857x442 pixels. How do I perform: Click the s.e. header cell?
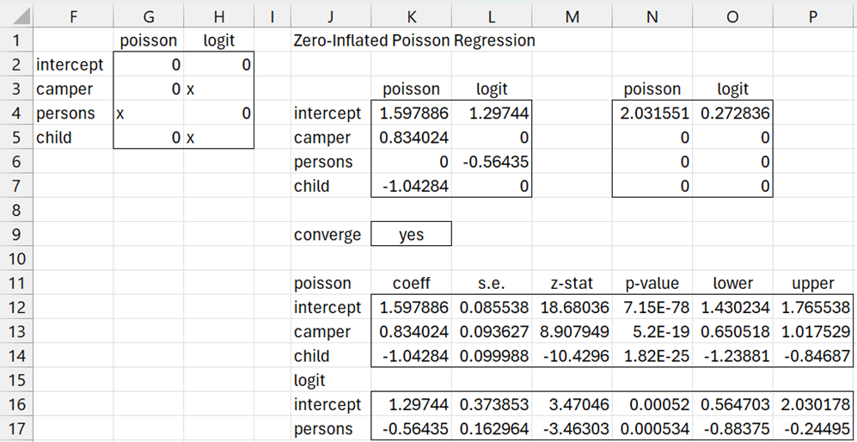492,284
